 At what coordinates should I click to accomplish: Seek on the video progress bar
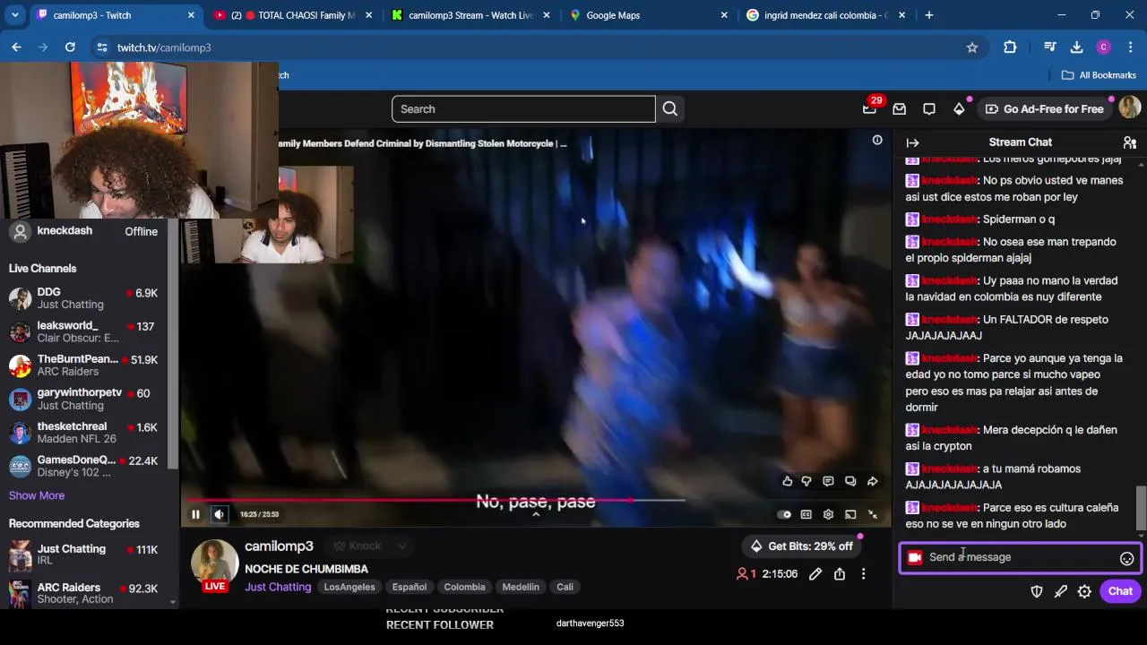click(x=436, y=500)
